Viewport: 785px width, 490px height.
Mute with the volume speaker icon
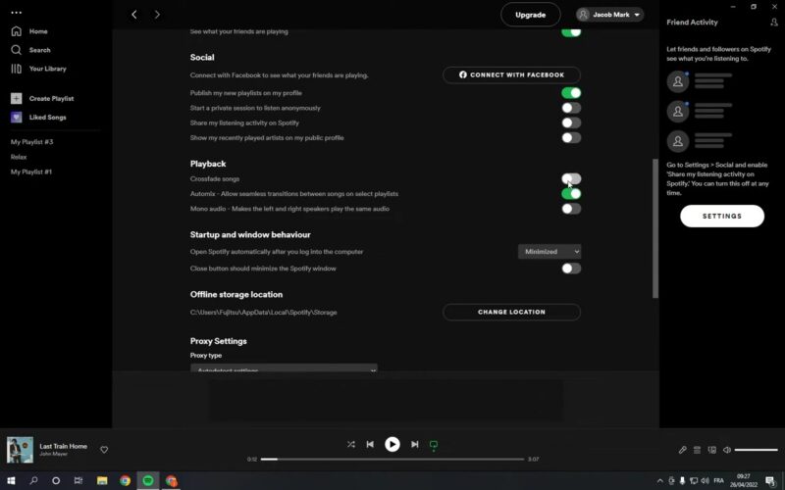point(727,450)
